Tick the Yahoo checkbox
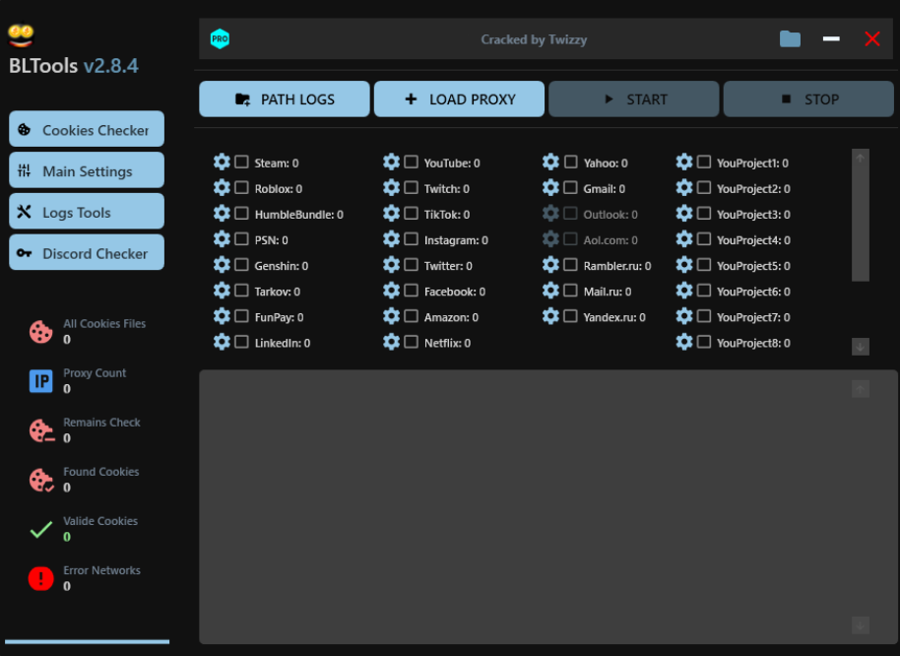900x656 pixels. tap(570, 162)
